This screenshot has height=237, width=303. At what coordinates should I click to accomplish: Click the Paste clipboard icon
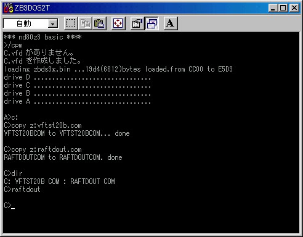tap(99, 23)
